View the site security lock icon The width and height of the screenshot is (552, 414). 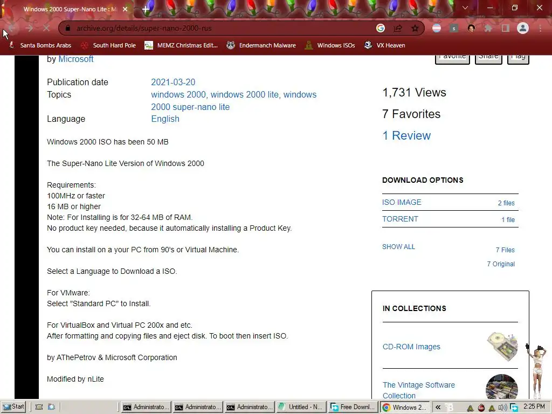pyautogui.click(x=68, y=28)
